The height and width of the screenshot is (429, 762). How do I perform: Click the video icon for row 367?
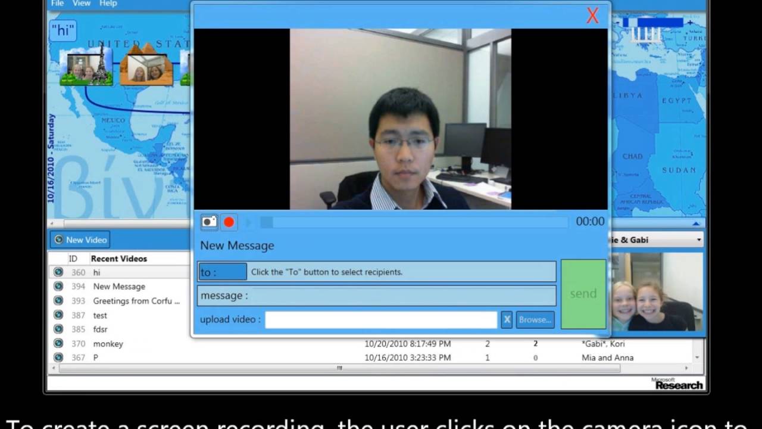(x=58, y=357)
